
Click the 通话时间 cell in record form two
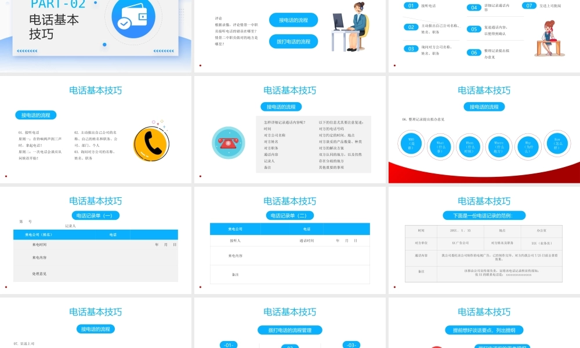[x=307, y=240]
